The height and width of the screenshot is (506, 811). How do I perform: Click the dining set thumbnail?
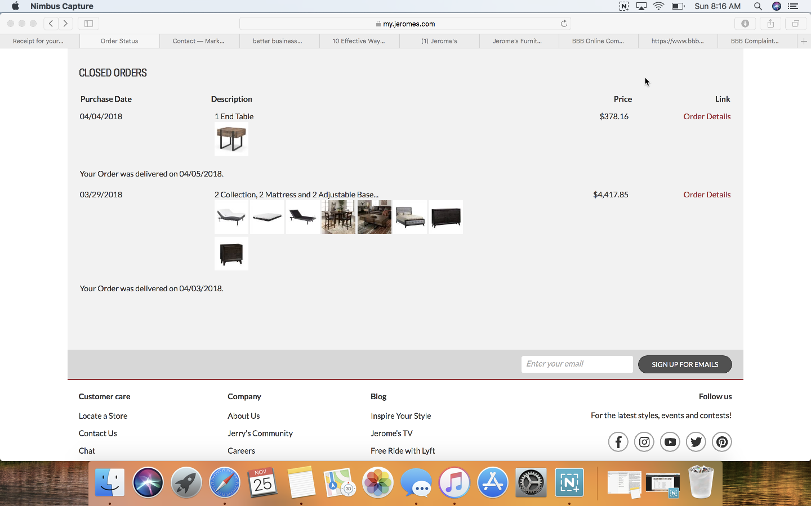click(338, 217)
